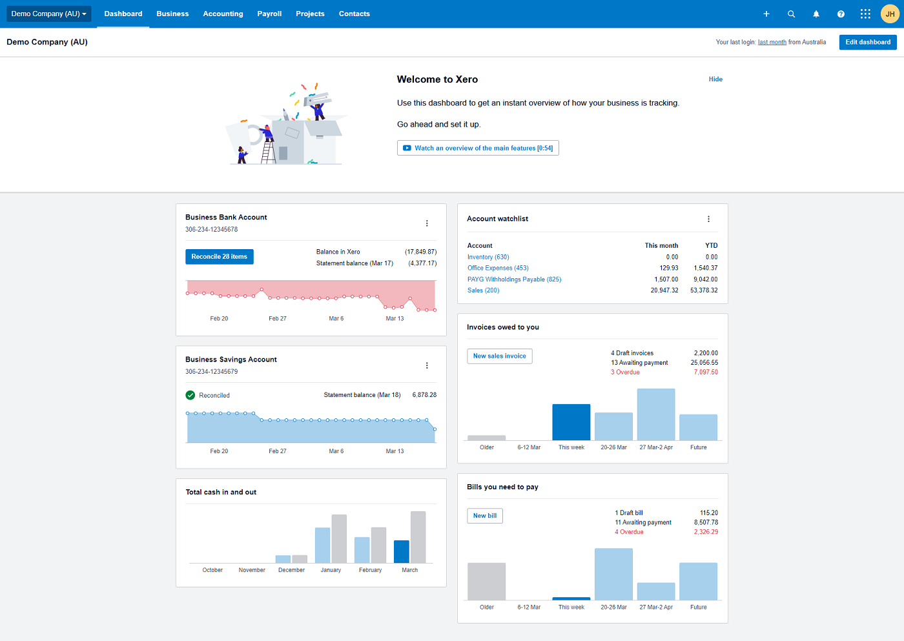Image resolution: width=904 pixels, height=641 pixels.
Task: Check notifications via the bell icon
Action: click(x=816, y=14)
